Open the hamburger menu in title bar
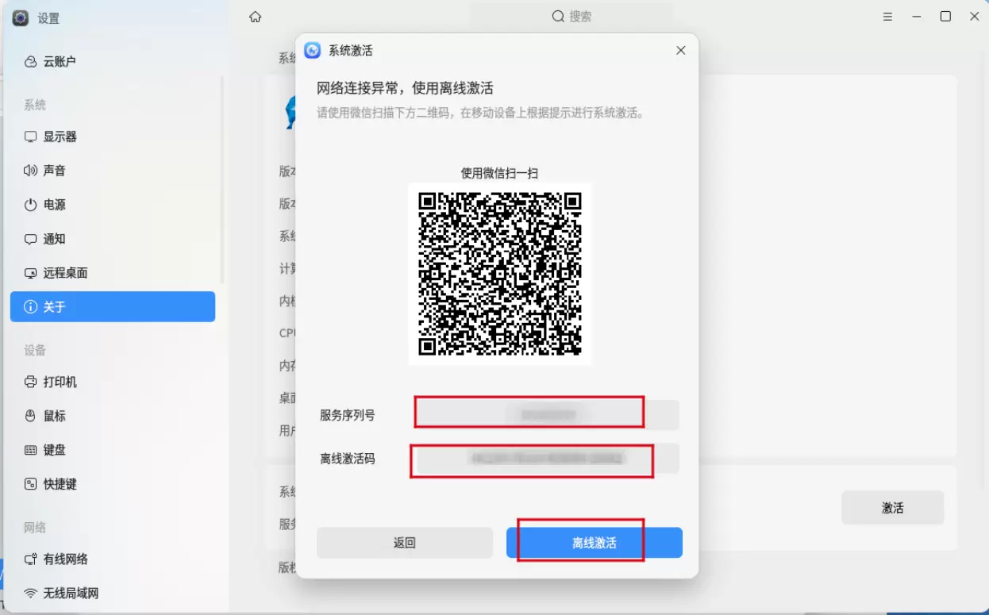 (x=888, y=17)
